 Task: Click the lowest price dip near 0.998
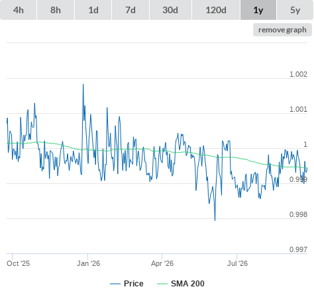[215, 220]
